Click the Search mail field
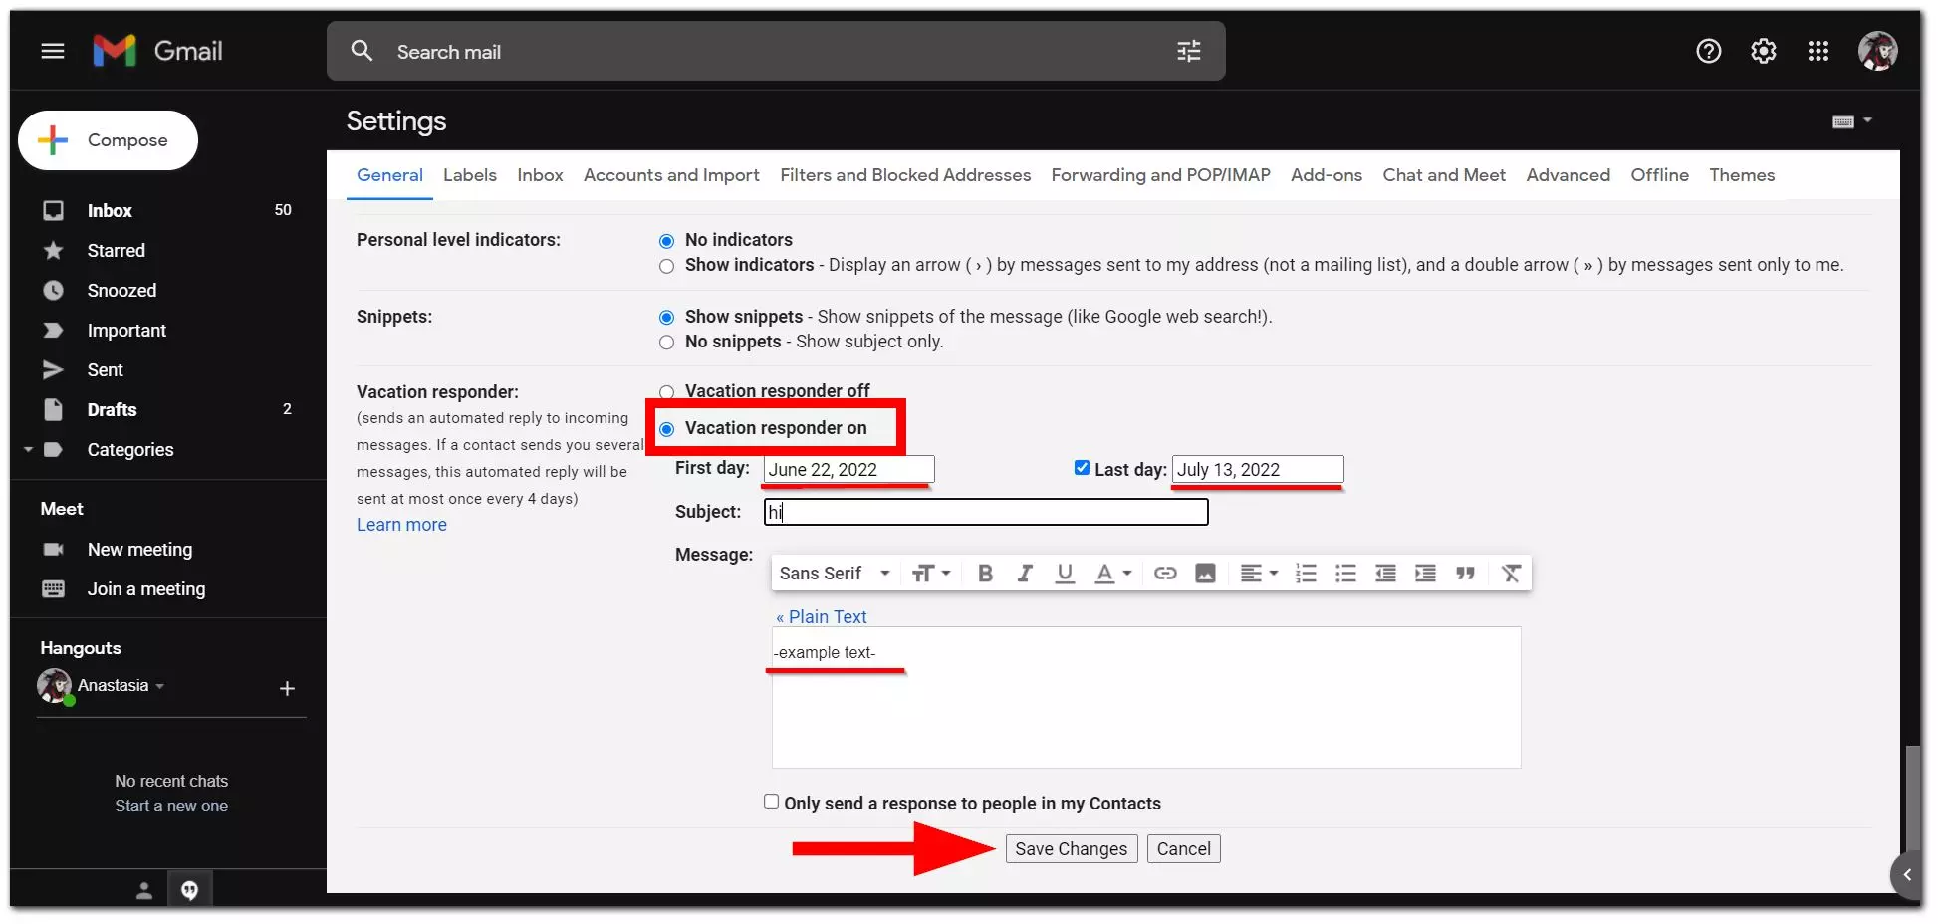The width and height of the screenshot is (1938, 924). tap(777, 52)
